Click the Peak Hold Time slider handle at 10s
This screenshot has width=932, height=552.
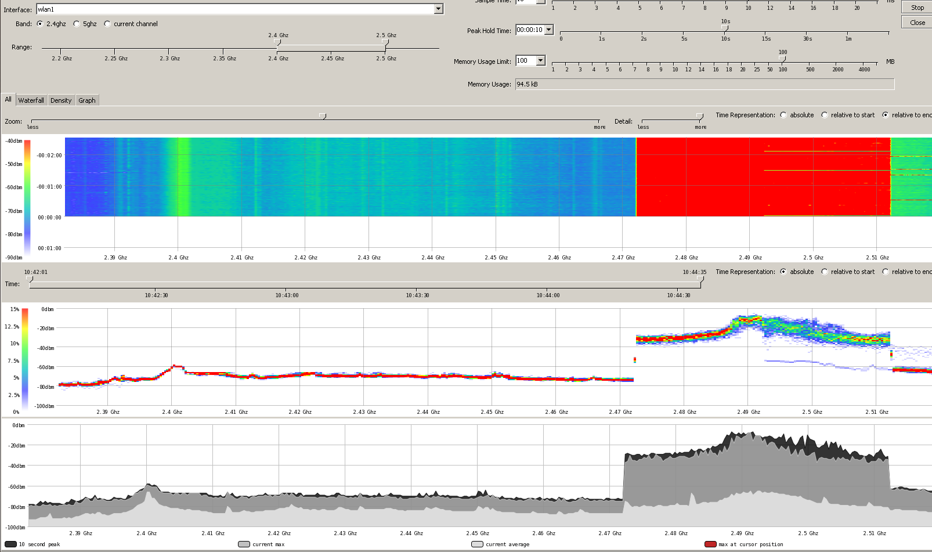coord(724,27)
